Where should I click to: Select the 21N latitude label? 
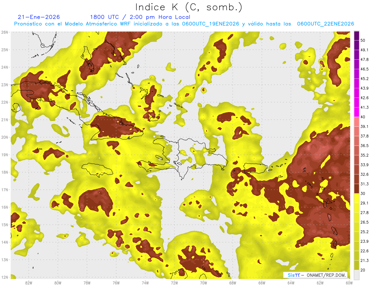(5, 120)
